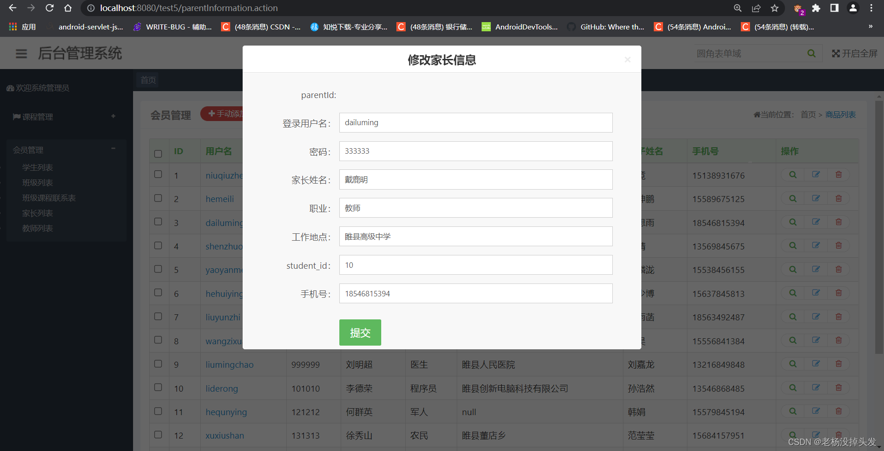Delete icon for row 13569845675
884x451 pixels.
[838, 245]
